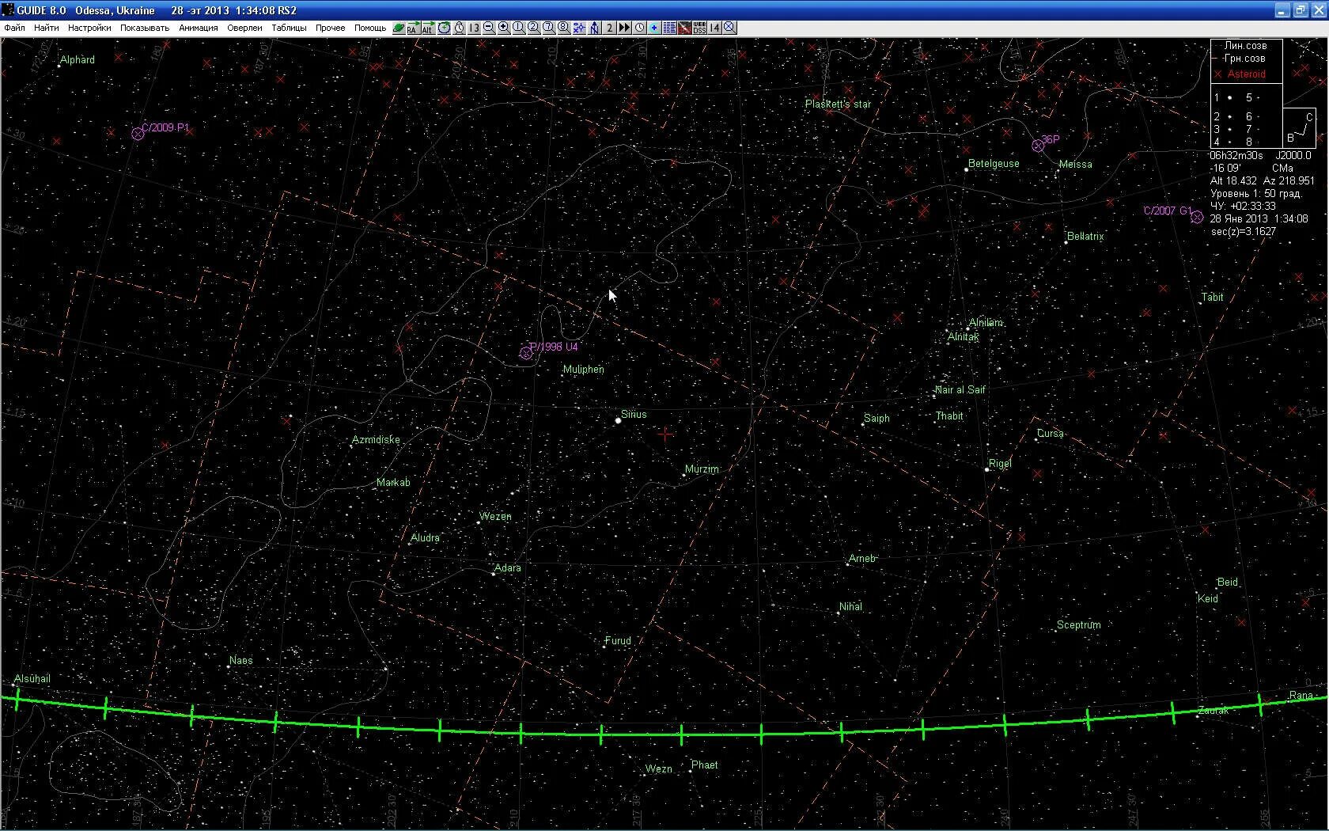The width and height of the screenshot is (1329, 831).
Task: Click the RA arrow toolbar icon
Action: tap(413, 28)
